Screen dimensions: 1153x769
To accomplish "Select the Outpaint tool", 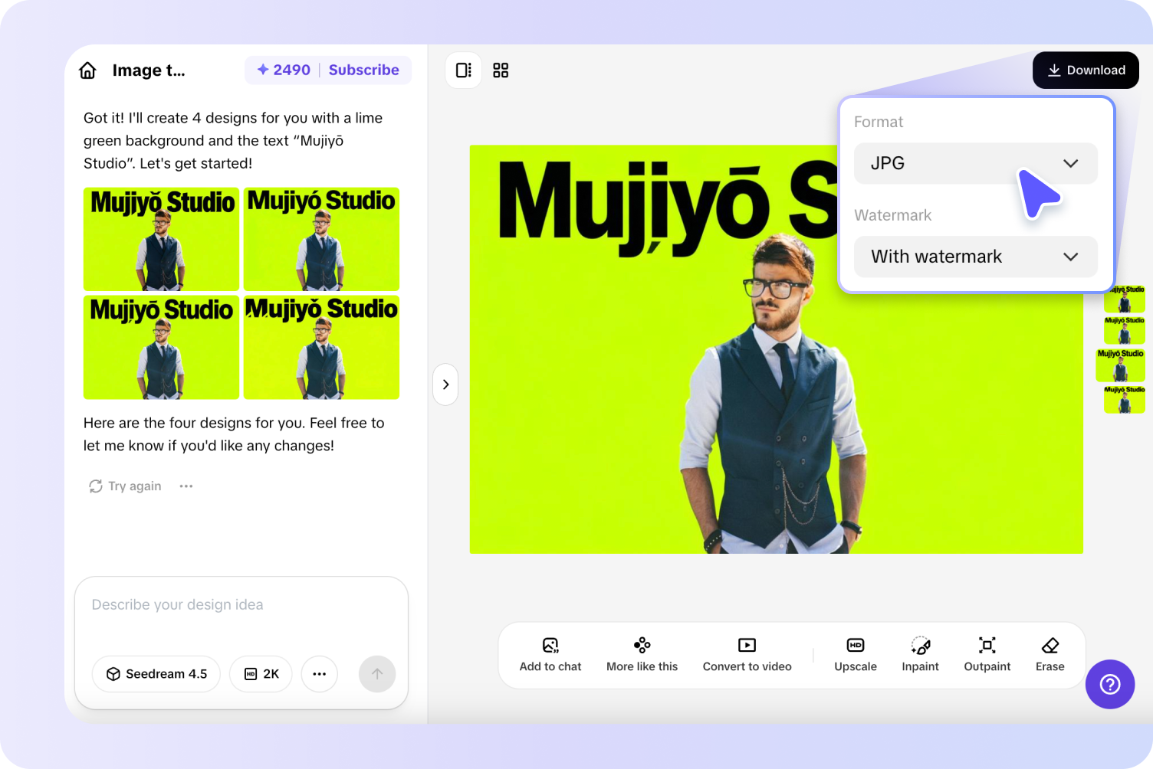I will [987, 654].
